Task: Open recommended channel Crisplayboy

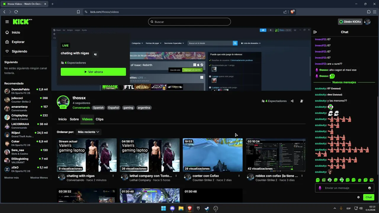Action: tap(26, 117)
